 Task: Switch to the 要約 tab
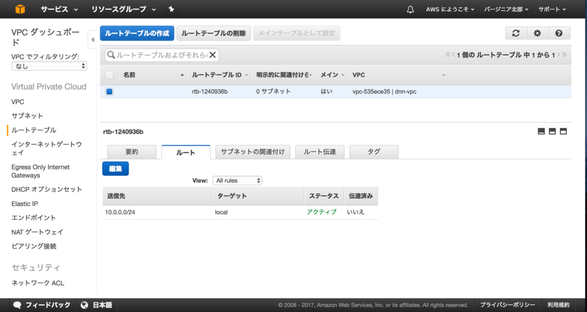tap(132, 151)
